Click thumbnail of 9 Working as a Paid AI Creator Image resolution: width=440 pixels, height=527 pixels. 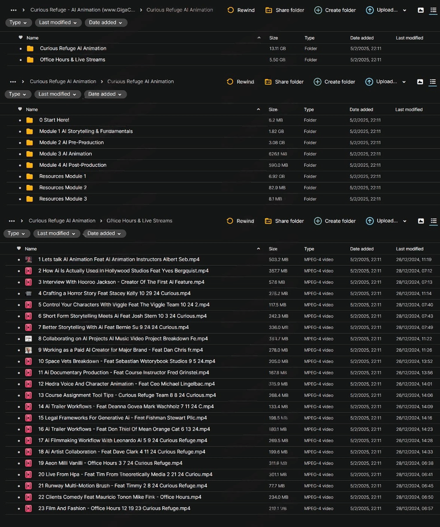tap(28, 350)
